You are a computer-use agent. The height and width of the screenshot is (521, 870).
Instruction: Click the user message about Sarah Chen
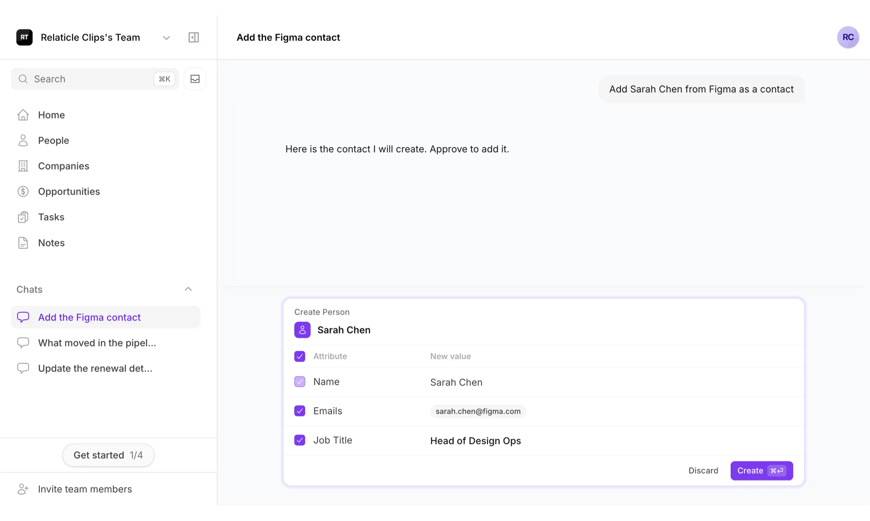click(701, 89)
